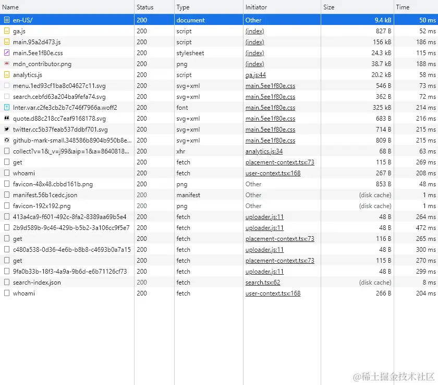438x385 pixels.
Task: Sort requests by the Size column header
Action: click(x=357, y=7)
